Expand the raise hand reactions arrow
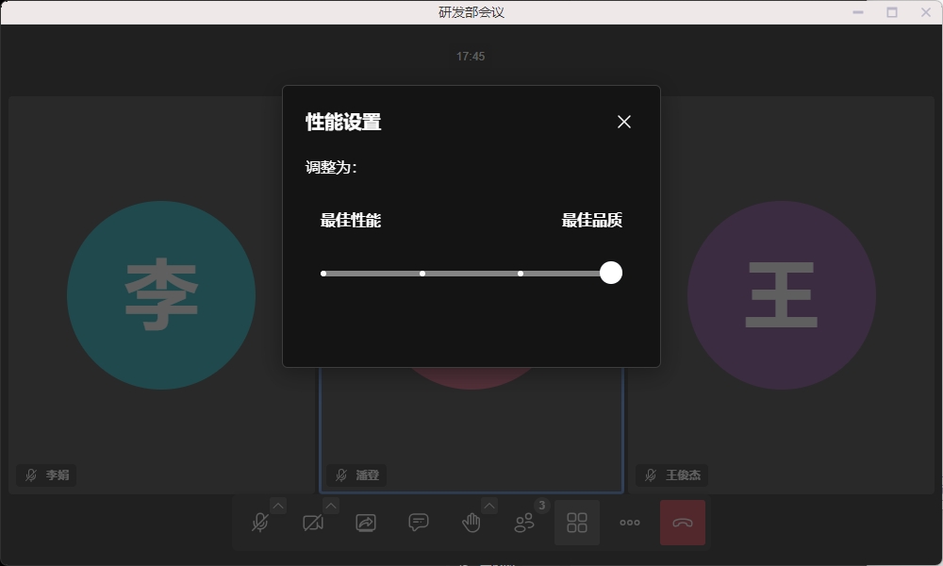Screen dimensions: 943x566 [489, 506]
